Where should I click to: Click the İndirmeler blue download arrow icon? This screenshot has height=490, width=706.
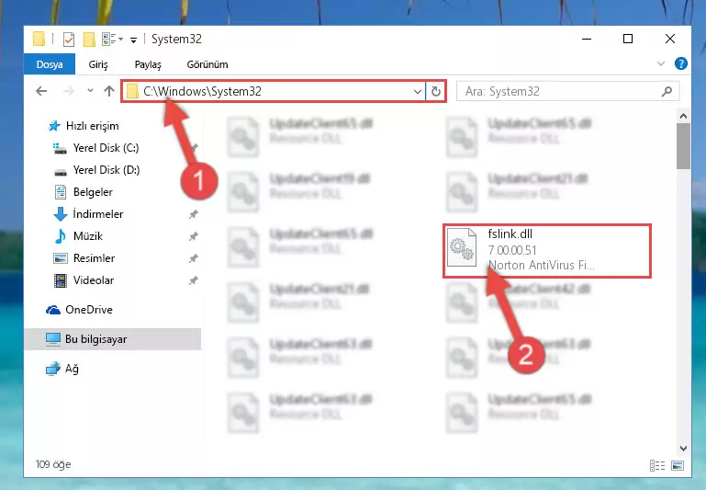coord(61,214)
